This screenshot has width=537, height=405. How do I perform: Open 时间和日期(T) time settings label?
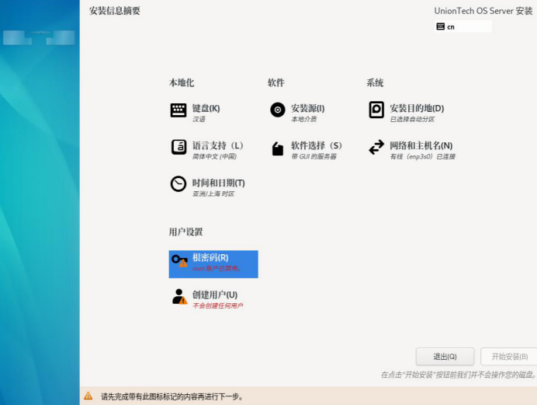tap(219, 183)
